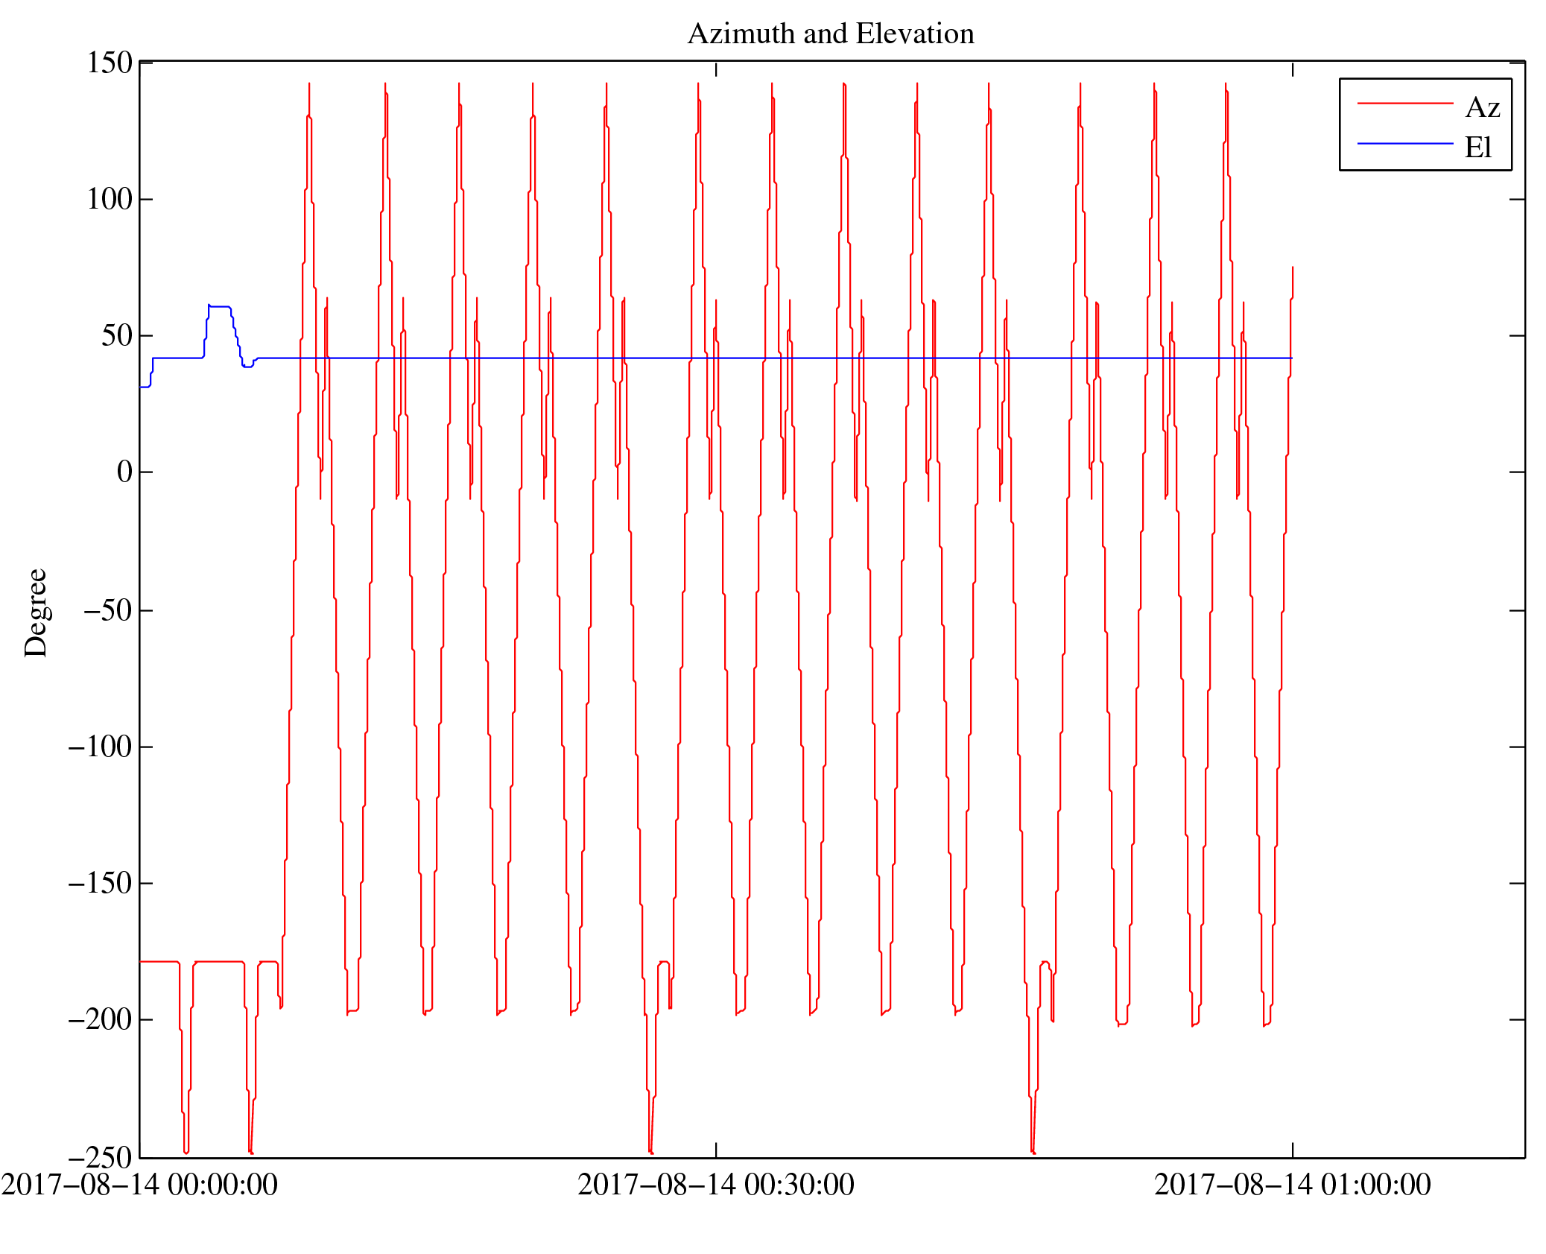Click the y-axis tick label −50
Image resolution: width=1546 pixels, height=1254 pixels.
point(108,610)
